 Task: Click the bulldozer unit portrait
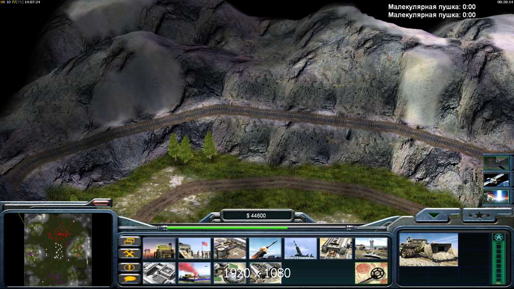pyautogui.click(x=429, y=250)
